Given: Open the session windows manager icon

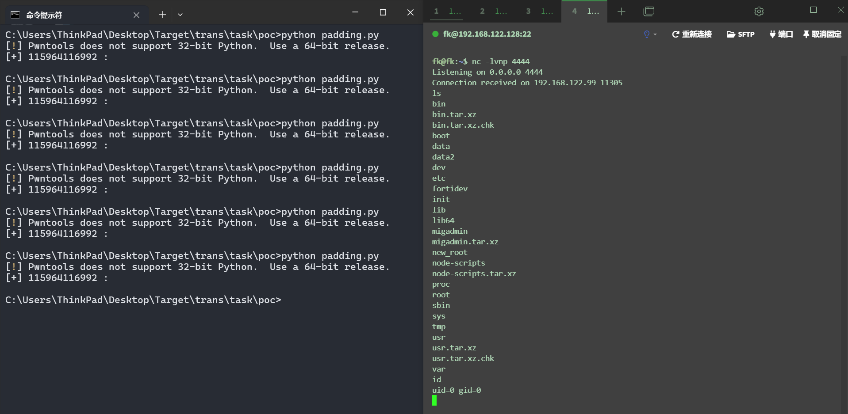Looking at the screenshot, I should 649,11.
